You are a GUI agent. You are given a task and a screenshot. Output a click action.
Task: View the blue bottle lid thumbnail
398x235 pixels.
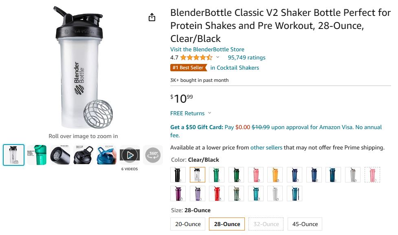[x=107, y=155]
